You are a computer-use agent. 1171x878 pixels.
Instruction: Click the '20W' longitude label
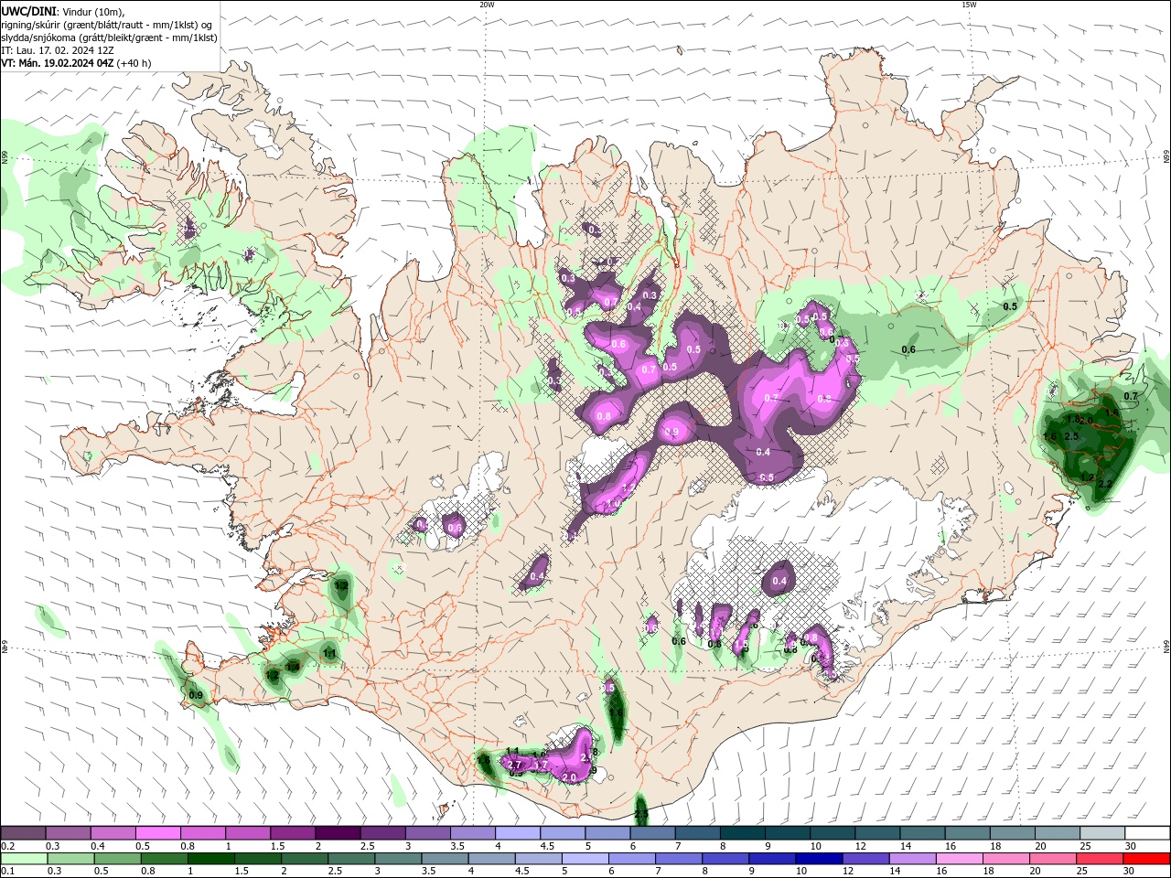tap(487, 5)
